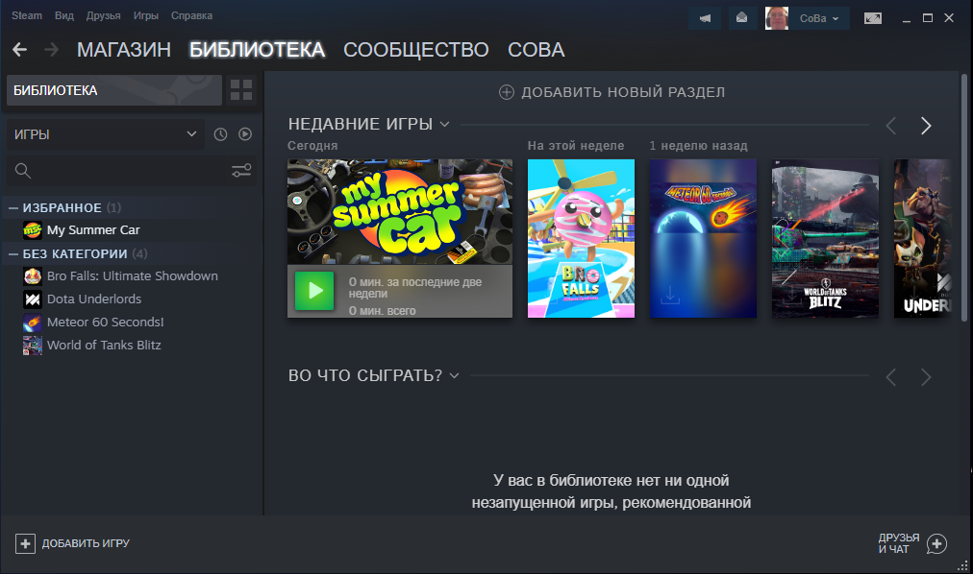Play My Summer Car green button

314,291
